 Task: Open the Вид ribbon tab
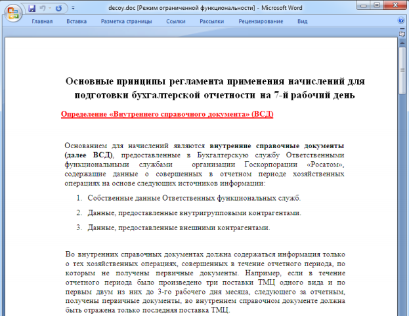pos(303,21)
